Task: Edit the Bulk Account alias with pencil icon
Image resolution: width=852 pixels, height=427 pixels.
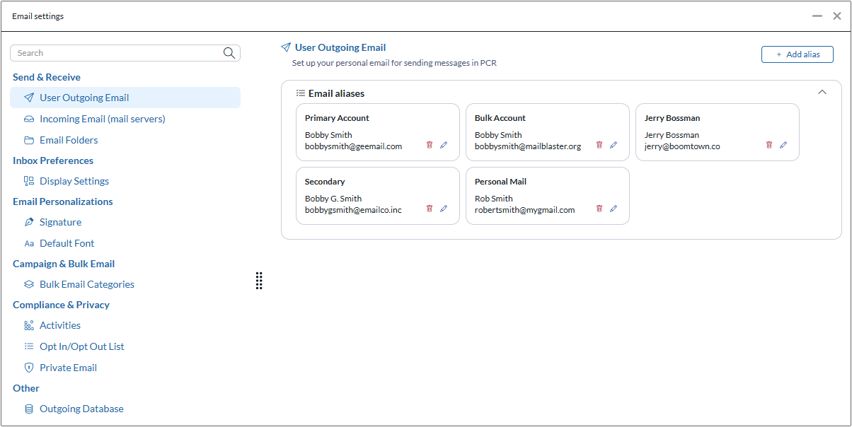Action: coord(614,144)
